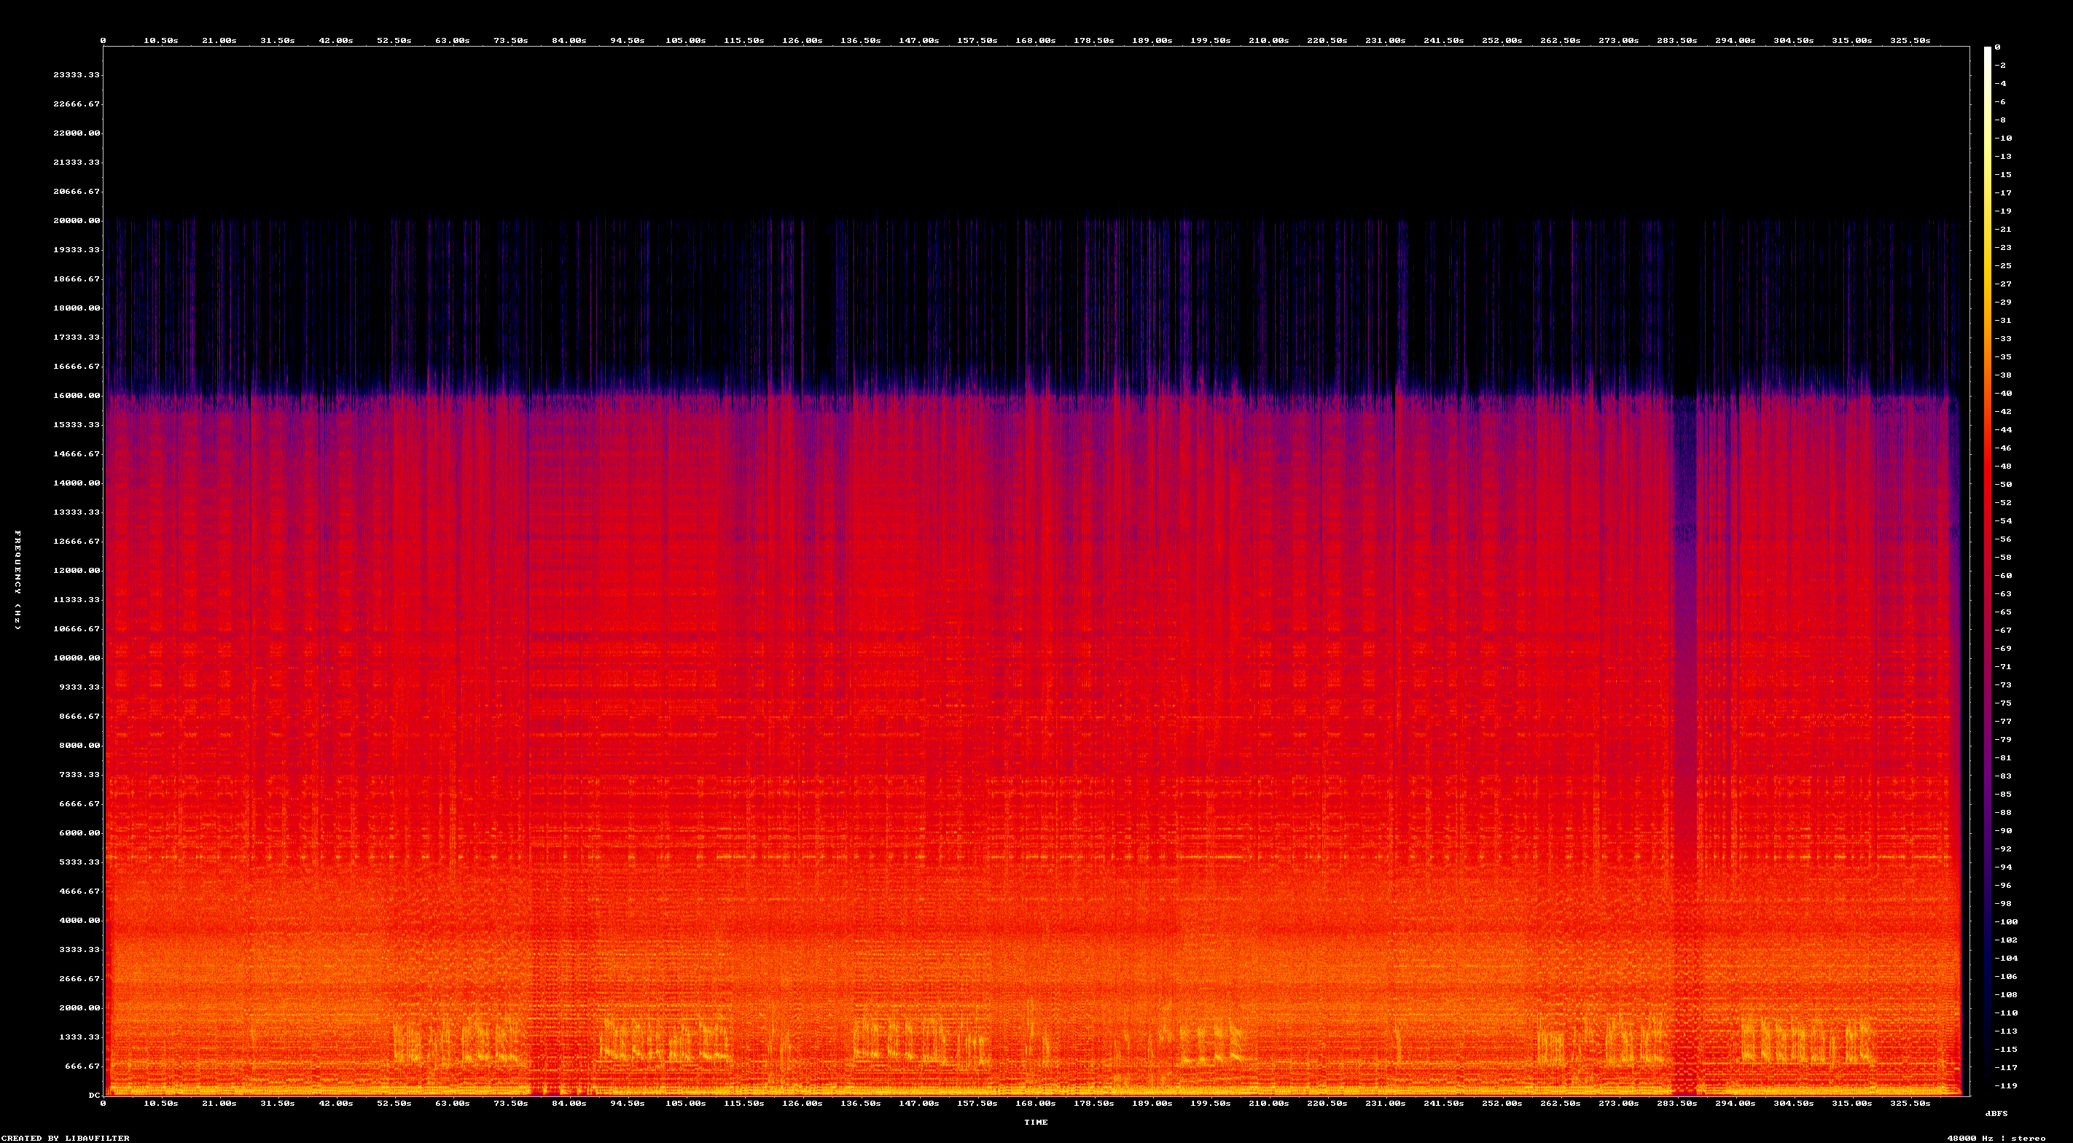Viewport: 2073px width, 1143px height.
Task: Click the 23333.33 Hz frequency label
Action: tap(77, 75)
